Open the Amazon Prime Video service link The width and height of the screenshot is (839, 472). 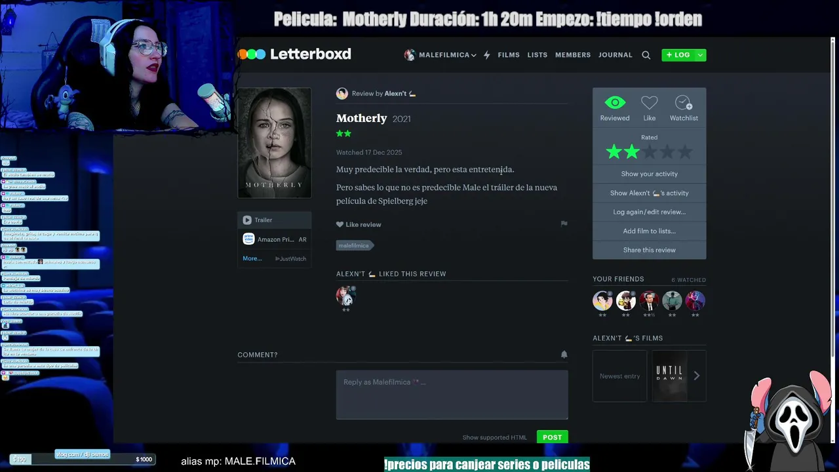(x=274, y=239)
